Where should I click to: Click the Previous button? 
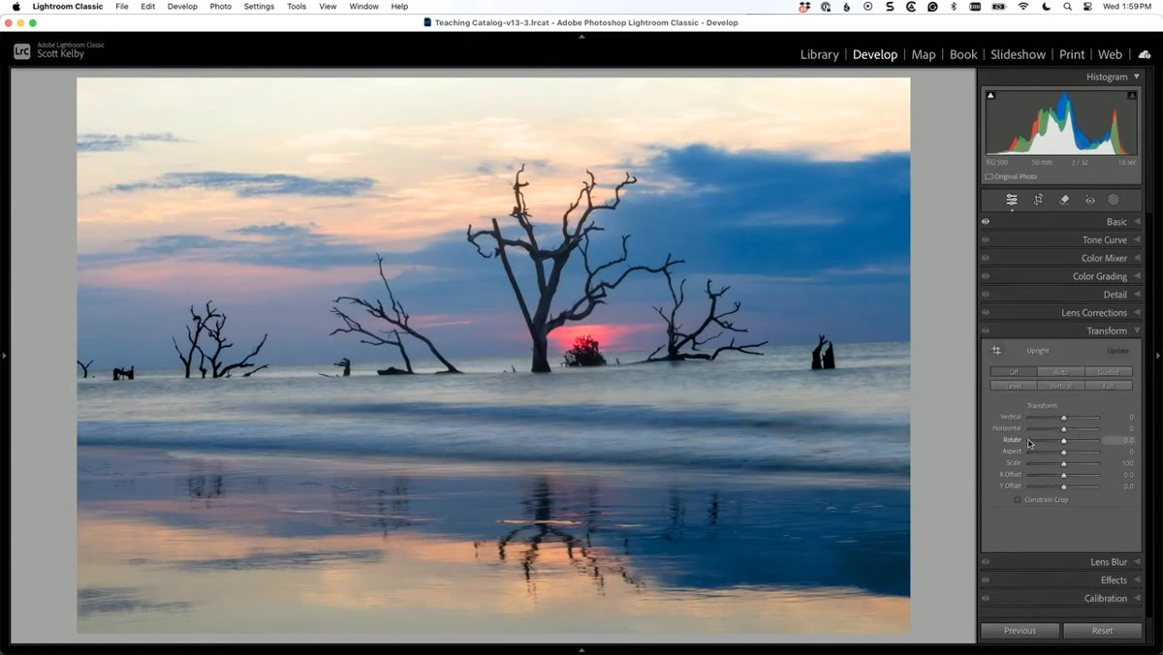[1020, 631]
